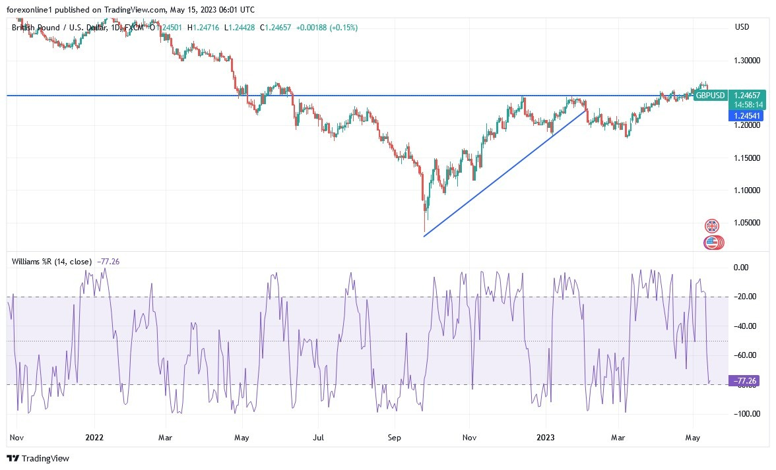Viewport: 776px width, 470px height.
Task: Click the U.S. flag icon below the pound flag
Action: [x=712, y=242]
